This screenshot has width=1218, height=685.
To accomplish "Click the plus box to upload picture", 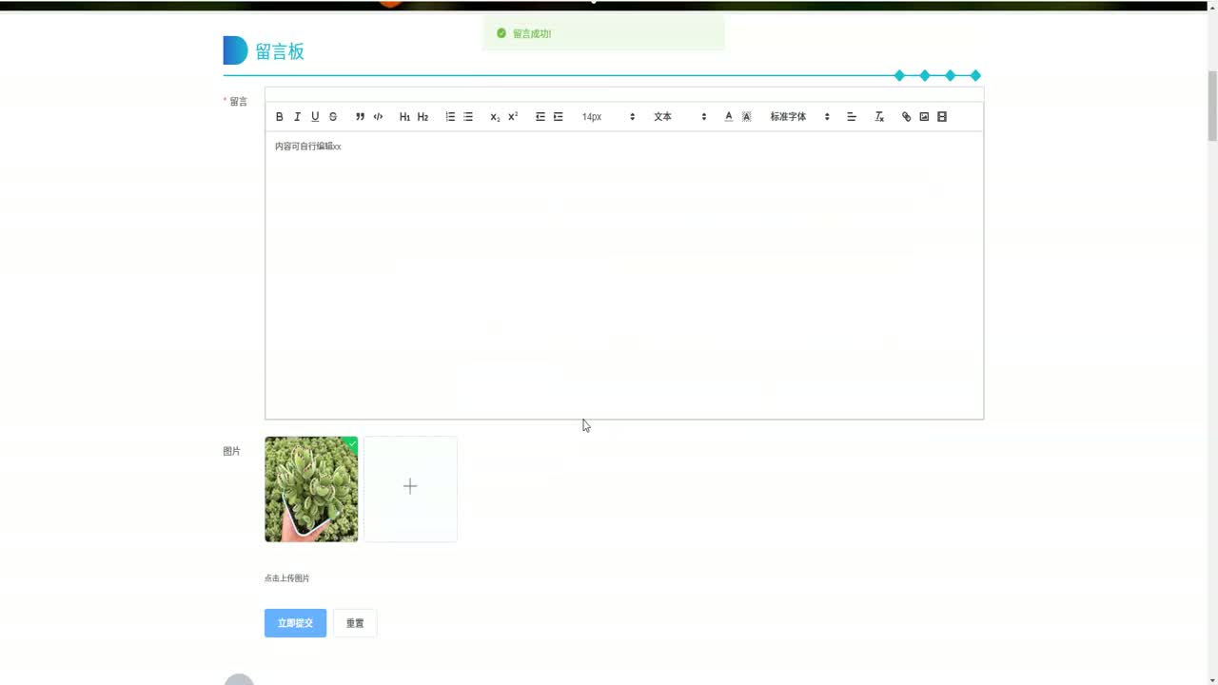I will click(410, 489).
